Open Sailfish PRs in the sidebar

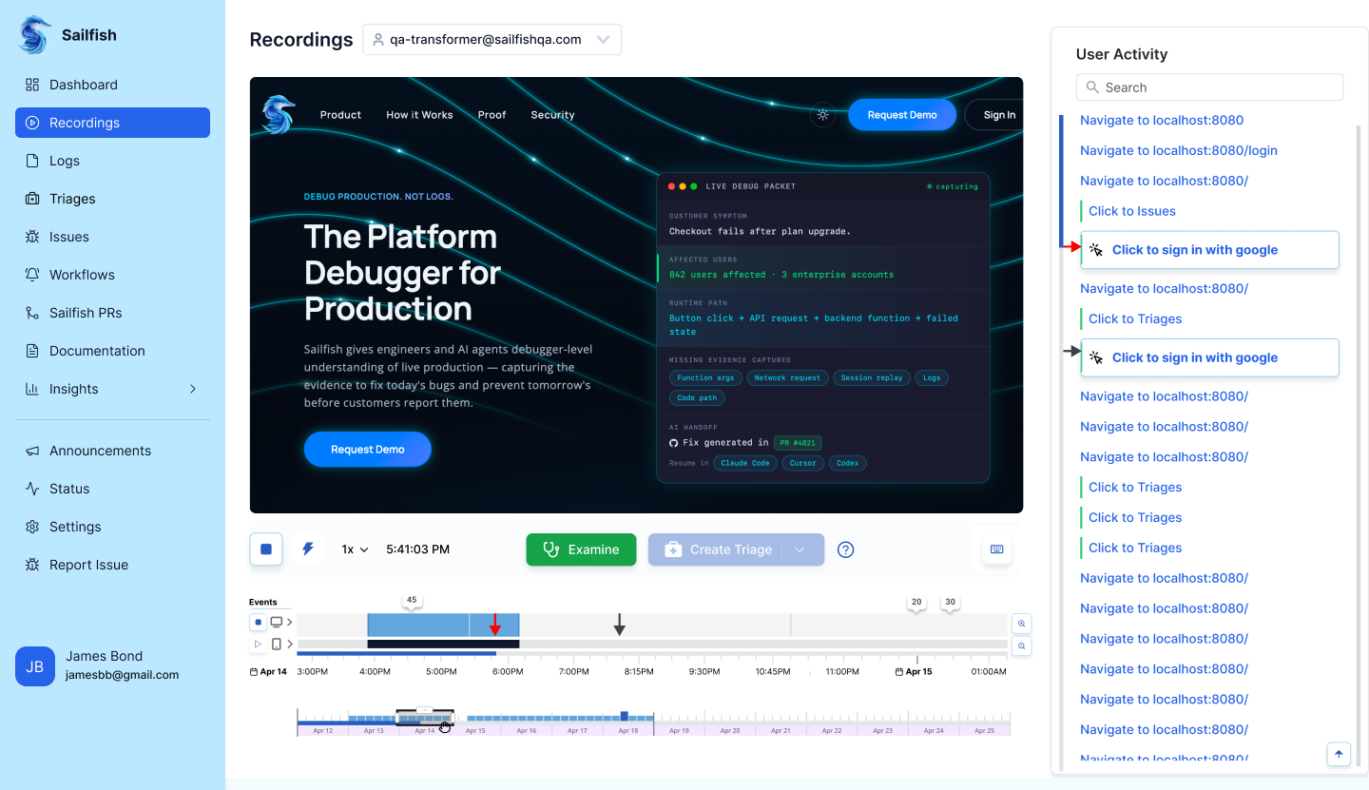[112, 313]
